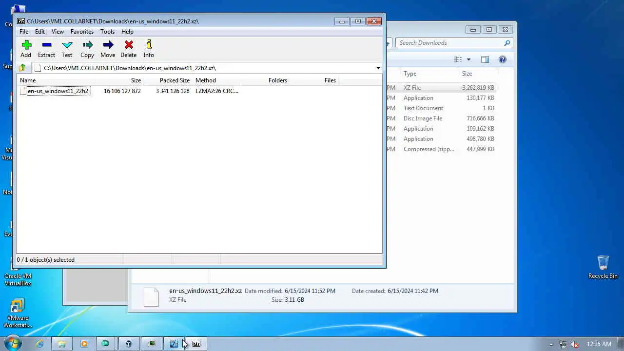Select the Compressed (zipped) 447,999 KB row
The width and height of the screenshot is (624, 351).
pos(441,149)
